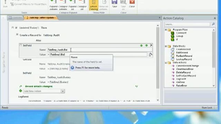Select If in Program Flow
This screenshot has width=221, height=124.
coord(177,40)
